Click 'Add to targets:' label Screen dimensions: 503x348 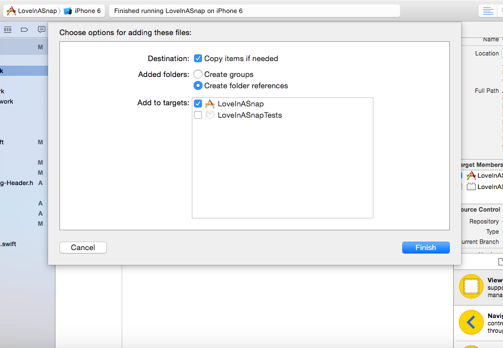tap(164, 102)
